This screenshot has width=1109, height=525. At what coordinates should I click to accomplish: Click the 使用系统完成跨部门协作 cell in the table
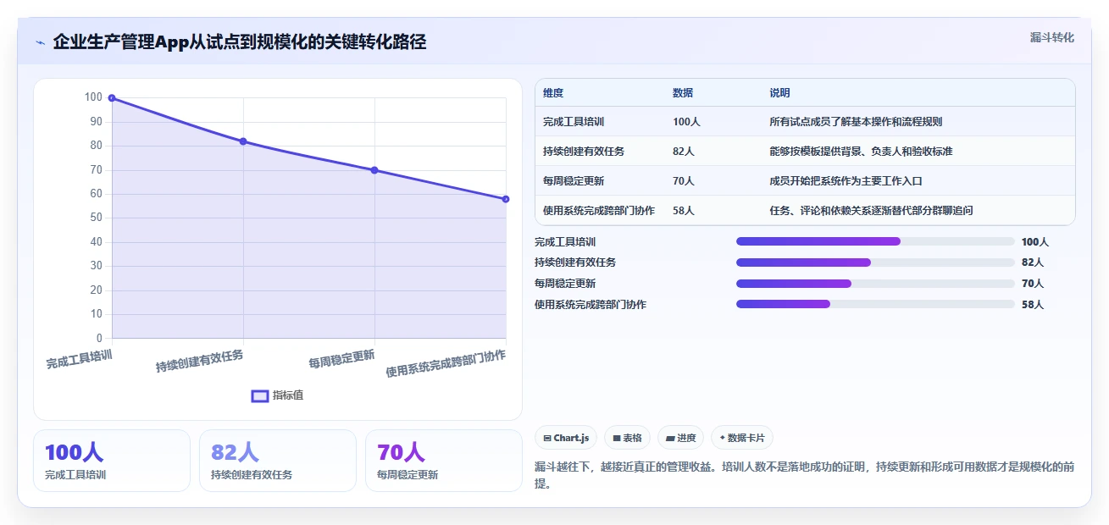[599, 211]
